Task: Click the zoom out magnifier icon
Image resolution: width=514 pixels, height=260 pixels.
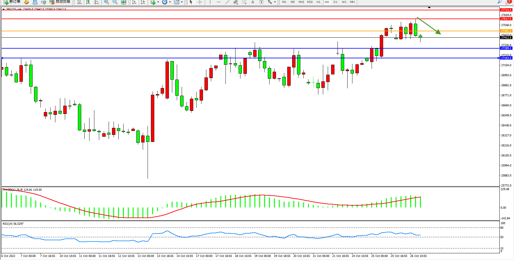Action: click(x=115, y=2)
